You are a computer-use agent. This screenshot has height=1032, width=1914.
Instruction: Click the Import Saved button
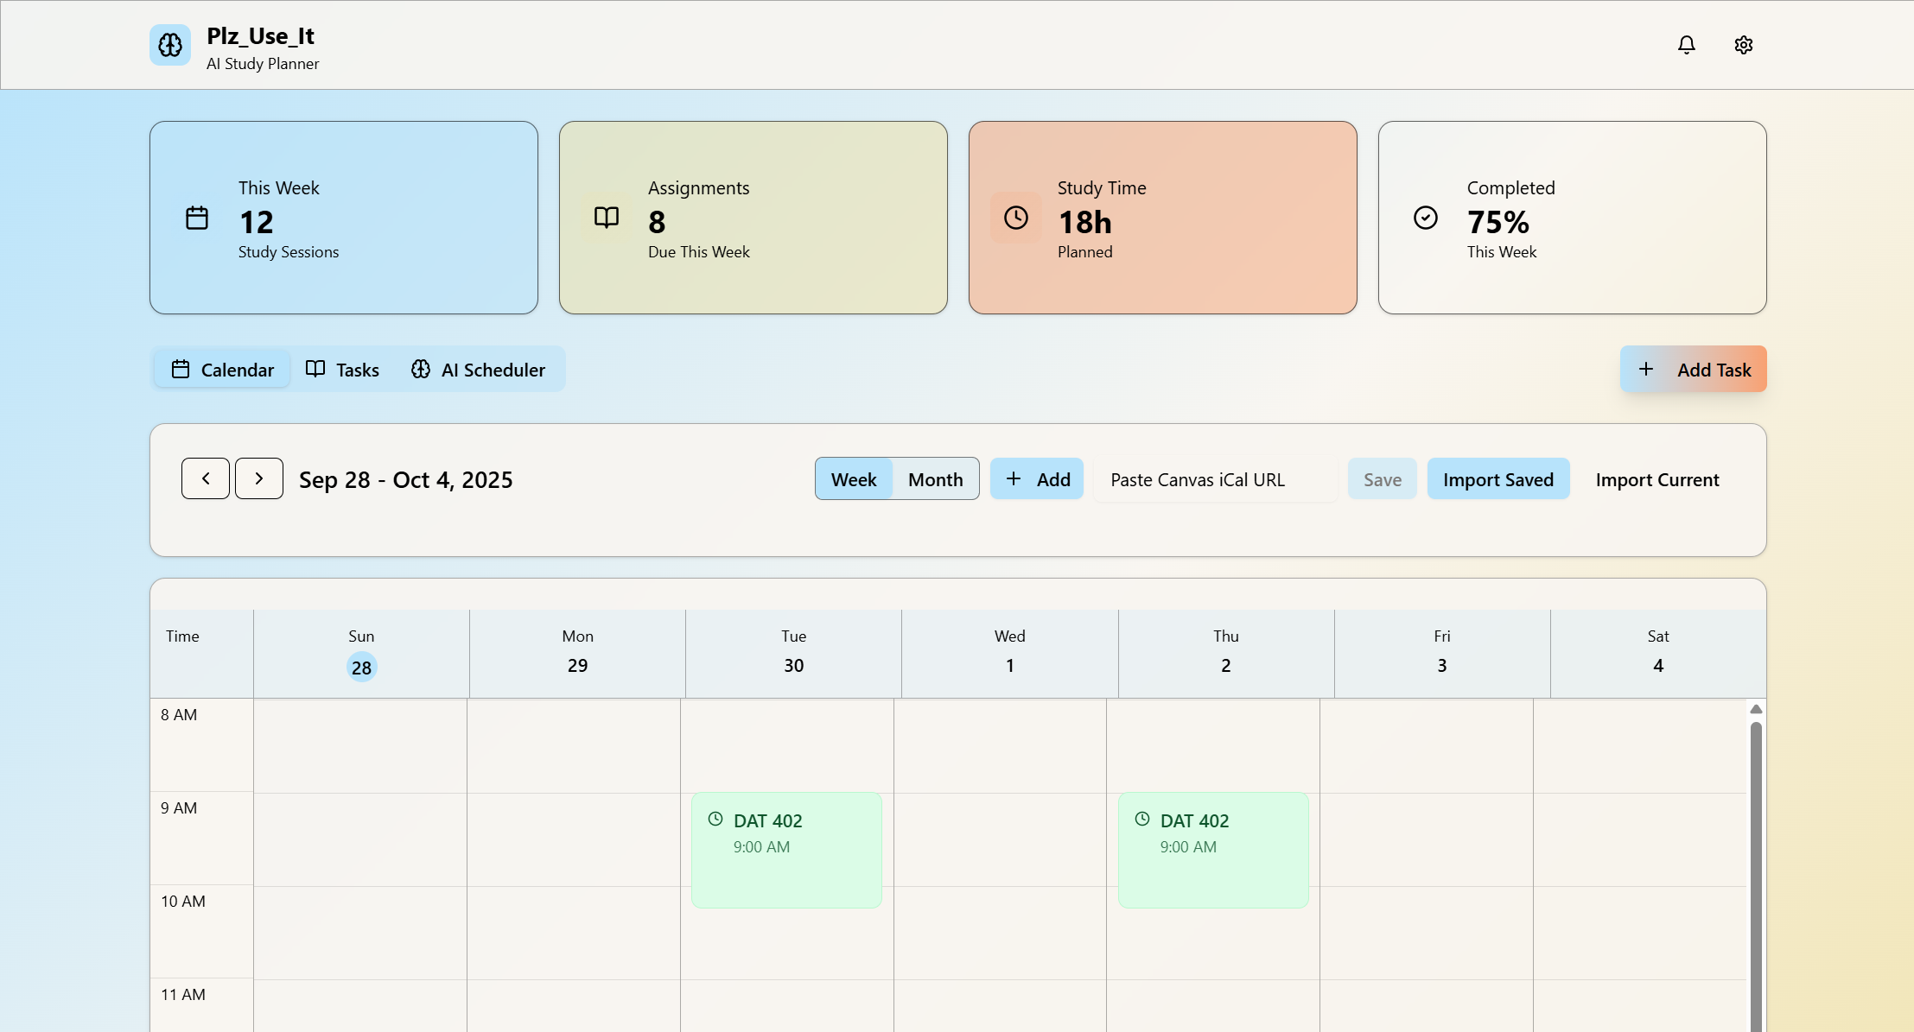(1497, 479)
